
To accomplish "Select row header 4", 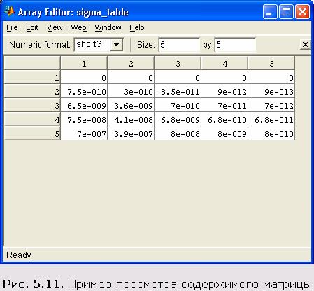I will coord(32,119).
